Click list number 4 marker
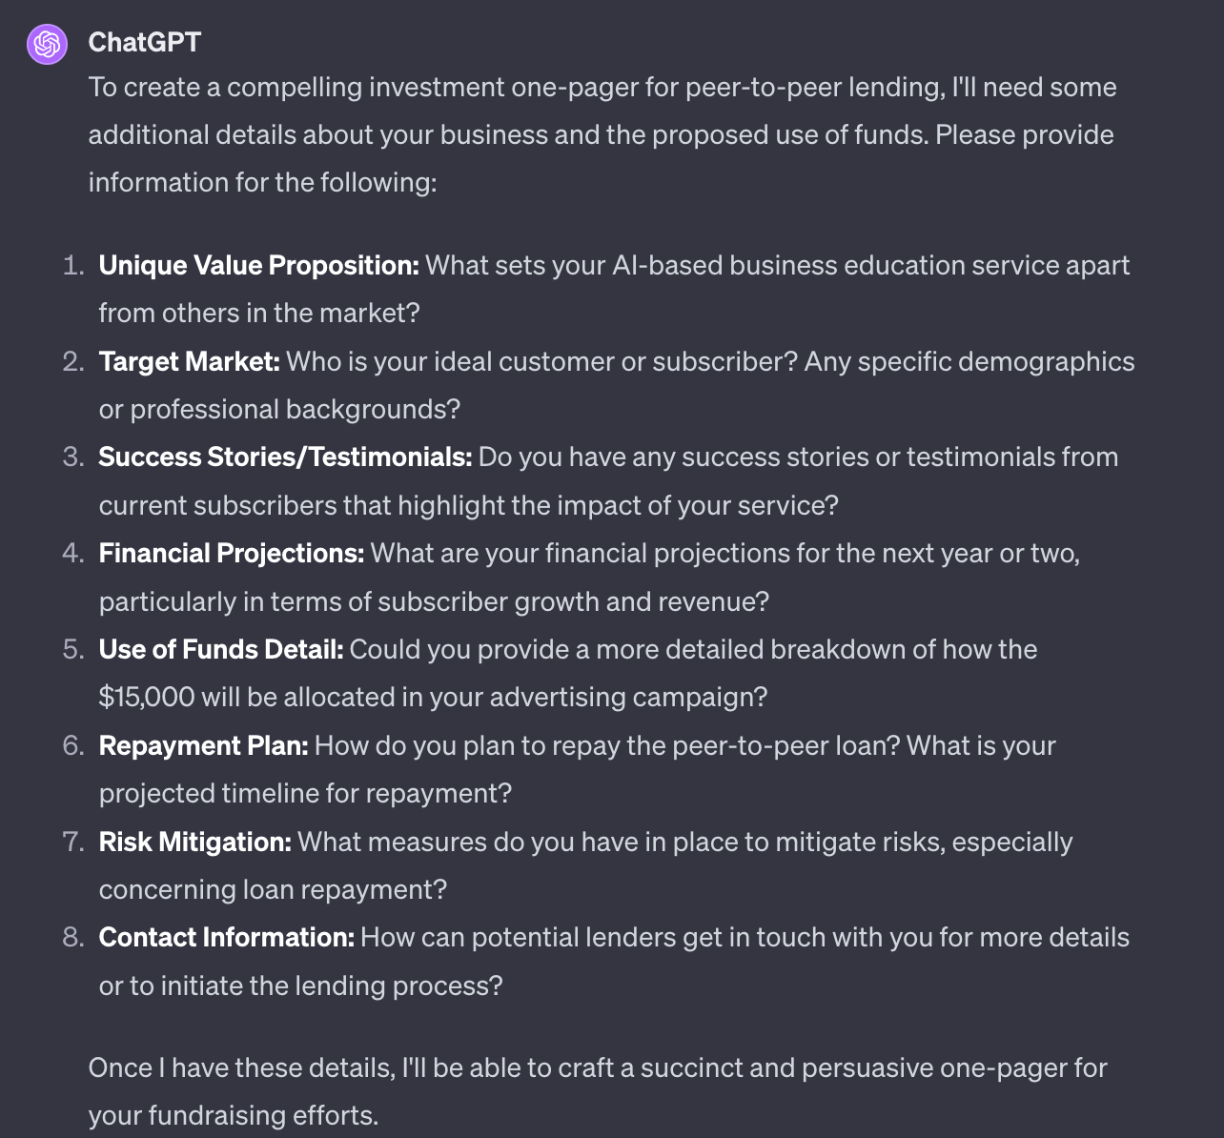This screenshot has width=1224, height=1138. click(73, 553)
